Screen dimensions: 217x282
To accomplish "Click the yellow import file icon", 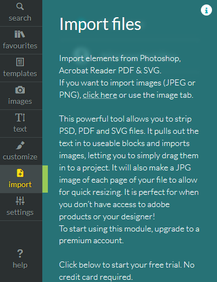I will point(20,173).
